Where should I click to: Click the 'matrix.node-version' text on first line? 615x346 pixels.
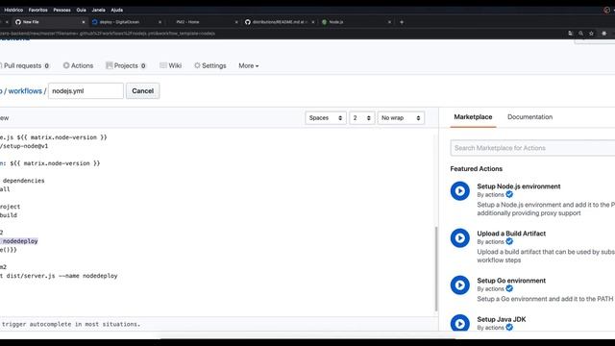pos(63,137)
